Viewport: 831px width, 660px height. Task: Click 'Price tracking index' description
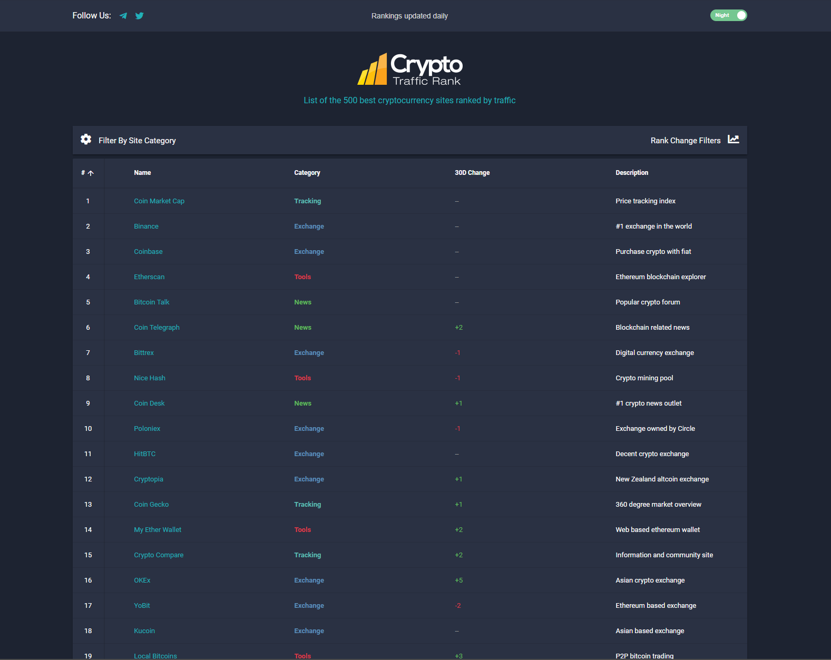tap(646, 201)
